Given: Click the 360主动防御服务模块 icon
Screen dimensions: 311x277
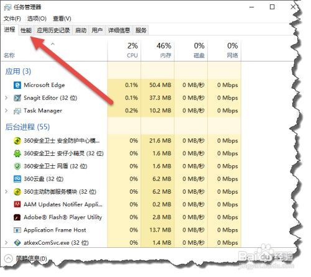Looking at the screenshot, I should coord(17,192).
